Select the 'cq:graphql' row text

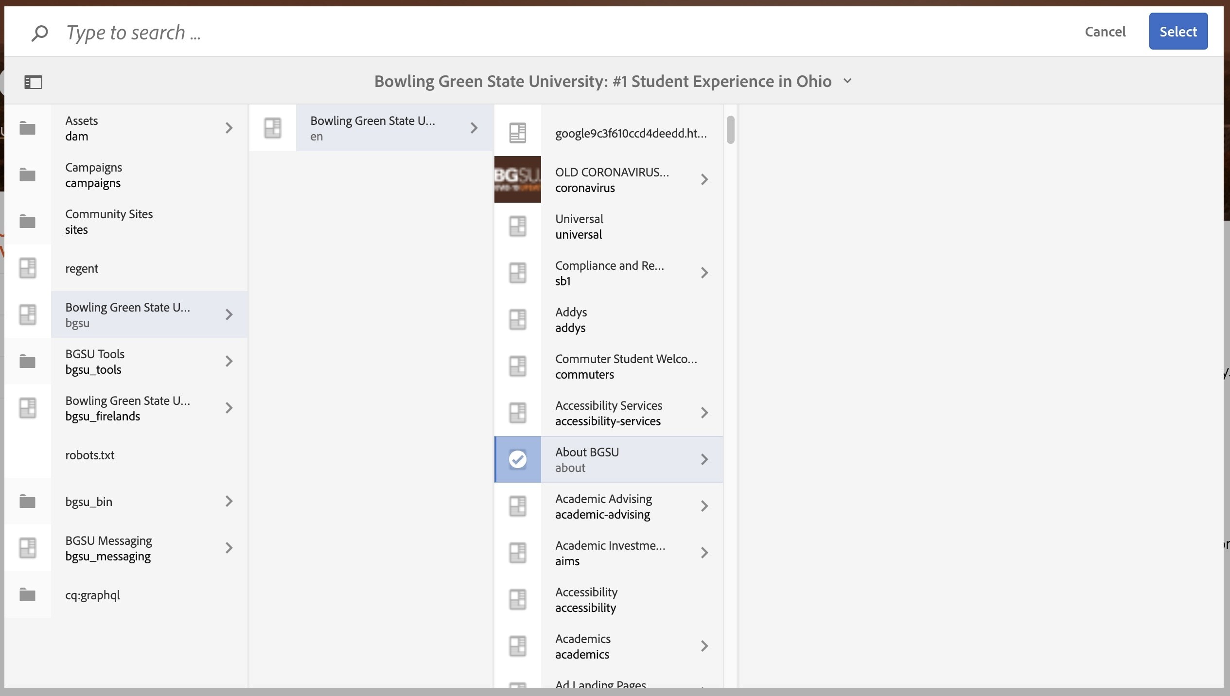[92, 595]
